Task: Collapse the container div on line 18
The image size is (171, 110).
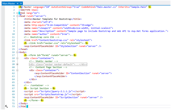Action: click(17, 58)
